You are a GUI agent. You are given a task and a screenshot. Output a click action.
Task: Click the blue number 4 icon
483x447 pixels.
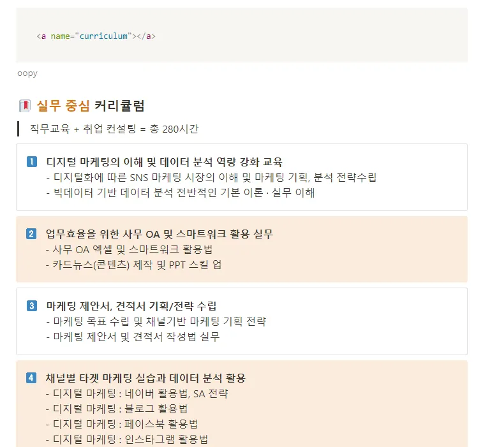pyautogui.click(x=32, y=378)
